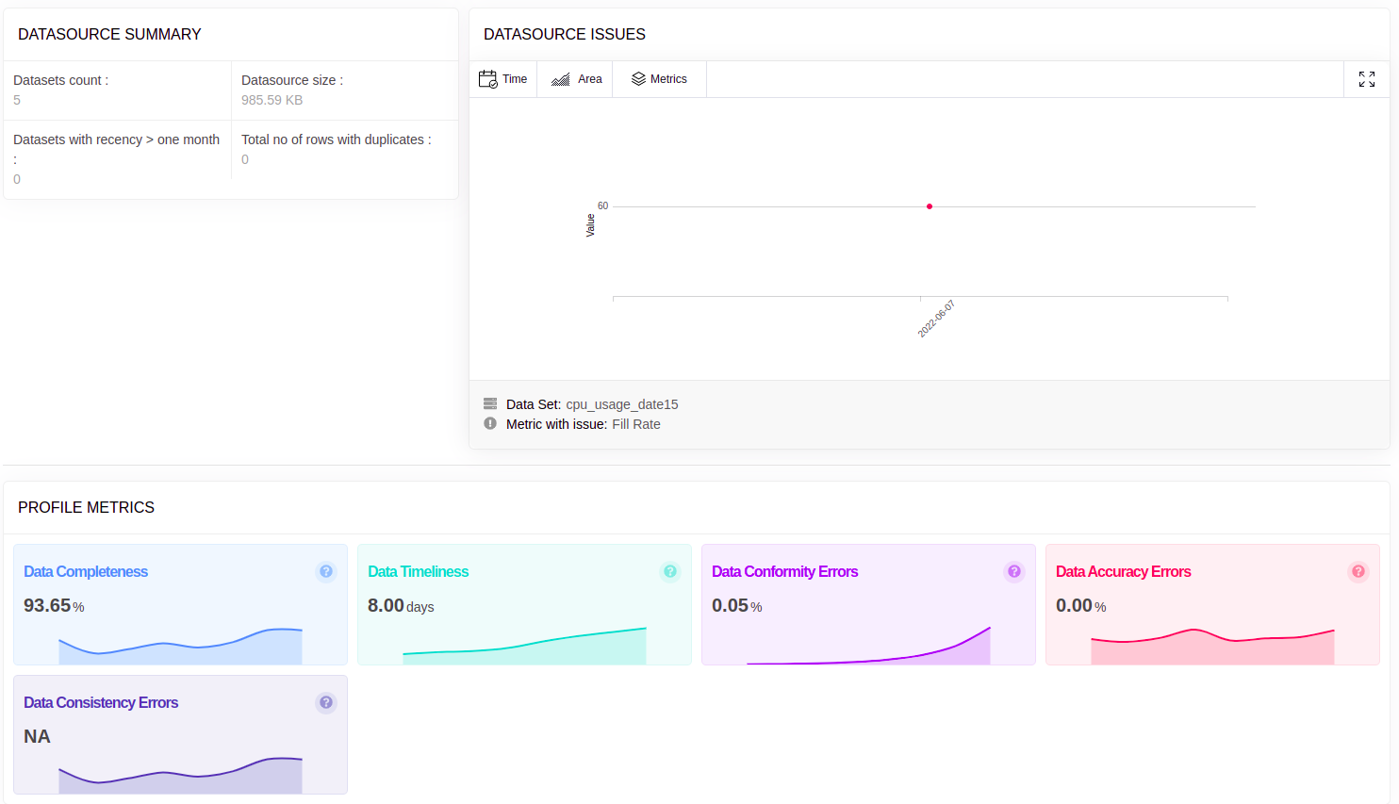The width and height of the screenshot is (1399, 804).
Task: Click the Fill Rate metric label
Action: 636,423
